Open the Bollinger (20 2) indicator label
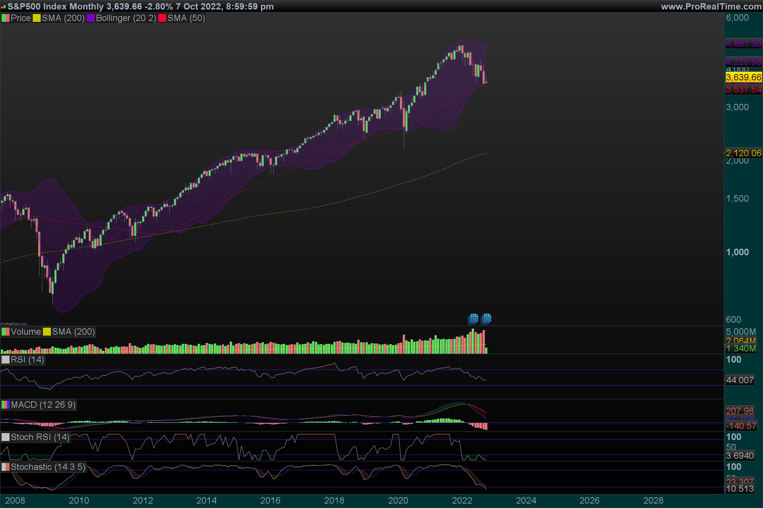The height and width of the screenshot is (508, 763). [126, 18]
